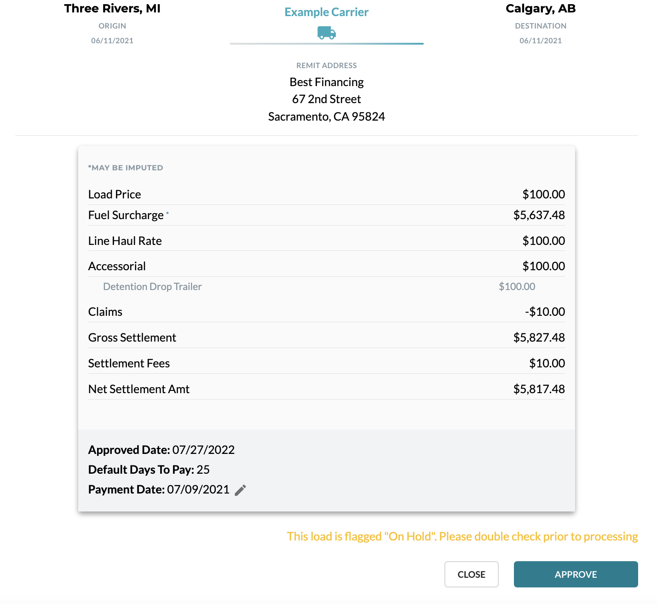Click the shipment progress bar under the truck
This screenshot has width=657, height=604.
pyautogui.click(x=326, y=44)
